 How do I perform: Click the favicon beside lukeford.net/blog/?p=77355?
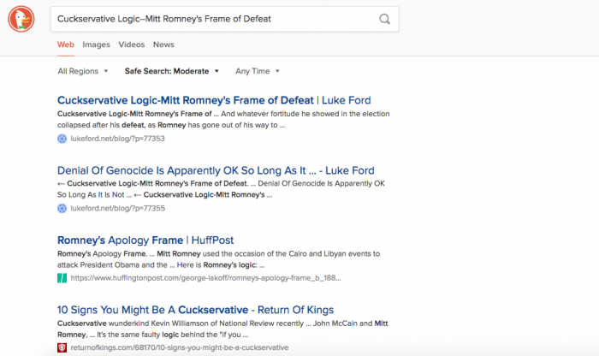click(62, 208)
